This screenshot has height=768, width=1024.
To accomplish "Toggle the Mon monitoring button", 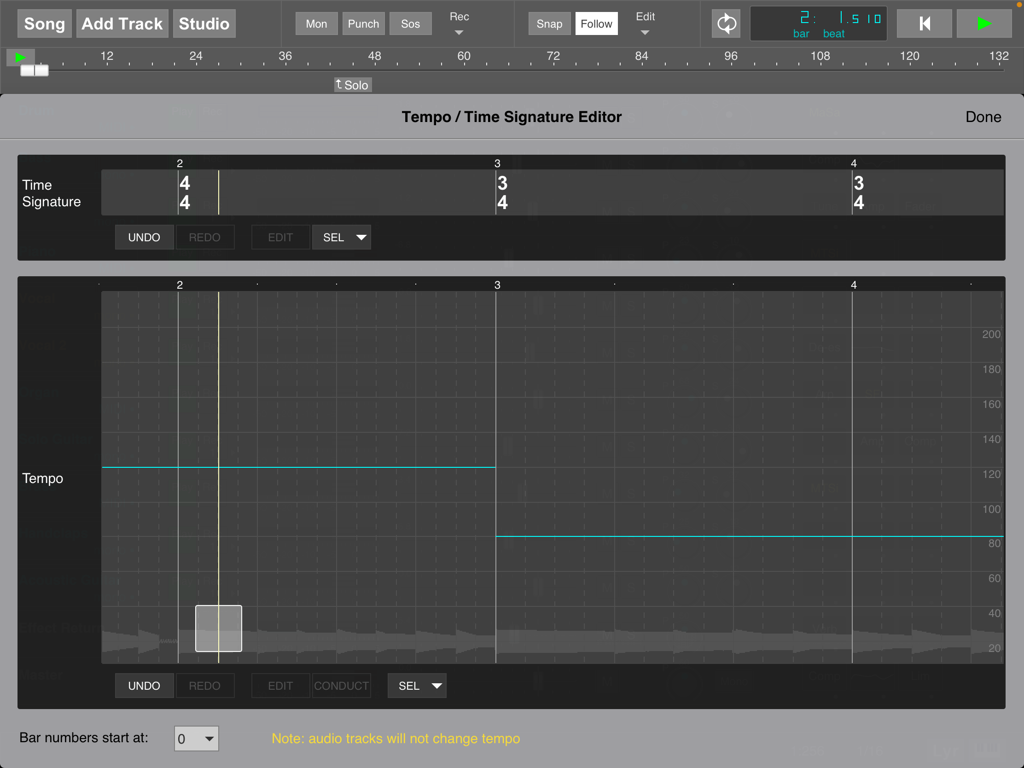I will pos(317,23).
